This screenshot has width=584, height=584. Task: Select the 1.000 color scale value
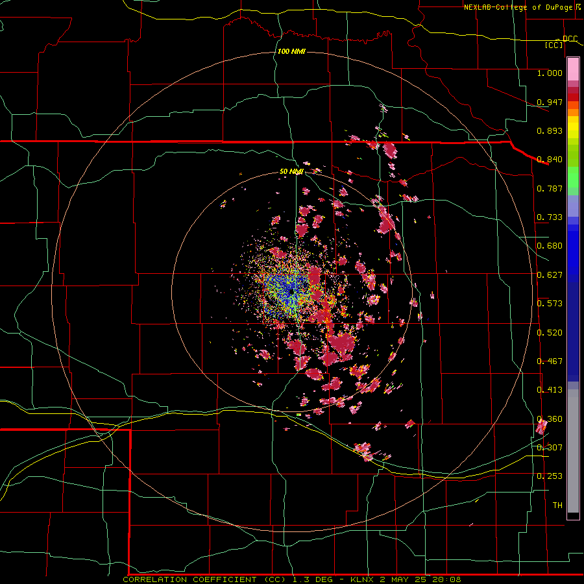(x=550, y=73)
